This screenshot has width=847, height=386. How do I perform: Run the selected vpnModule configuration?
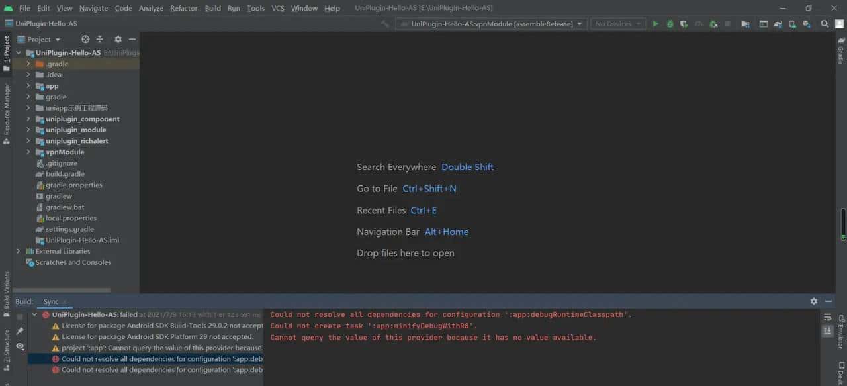tap(655, 23)
